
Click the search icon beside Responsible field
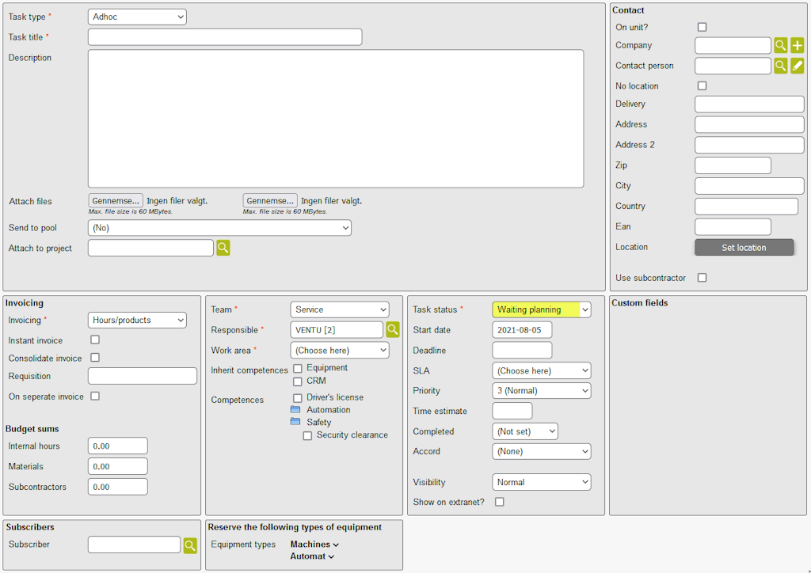pos(393,330)
